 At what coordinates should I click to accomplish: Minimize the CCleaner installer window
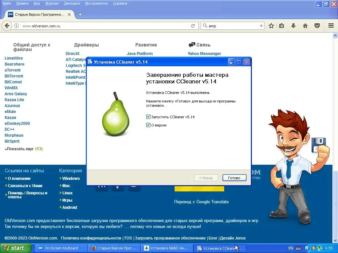click(231, 62)
